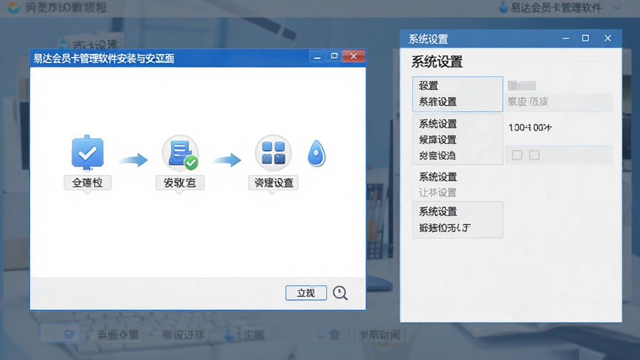Click the blue water drop icon in installer
Screen dimensions: 640x360
tap(316, 154)
